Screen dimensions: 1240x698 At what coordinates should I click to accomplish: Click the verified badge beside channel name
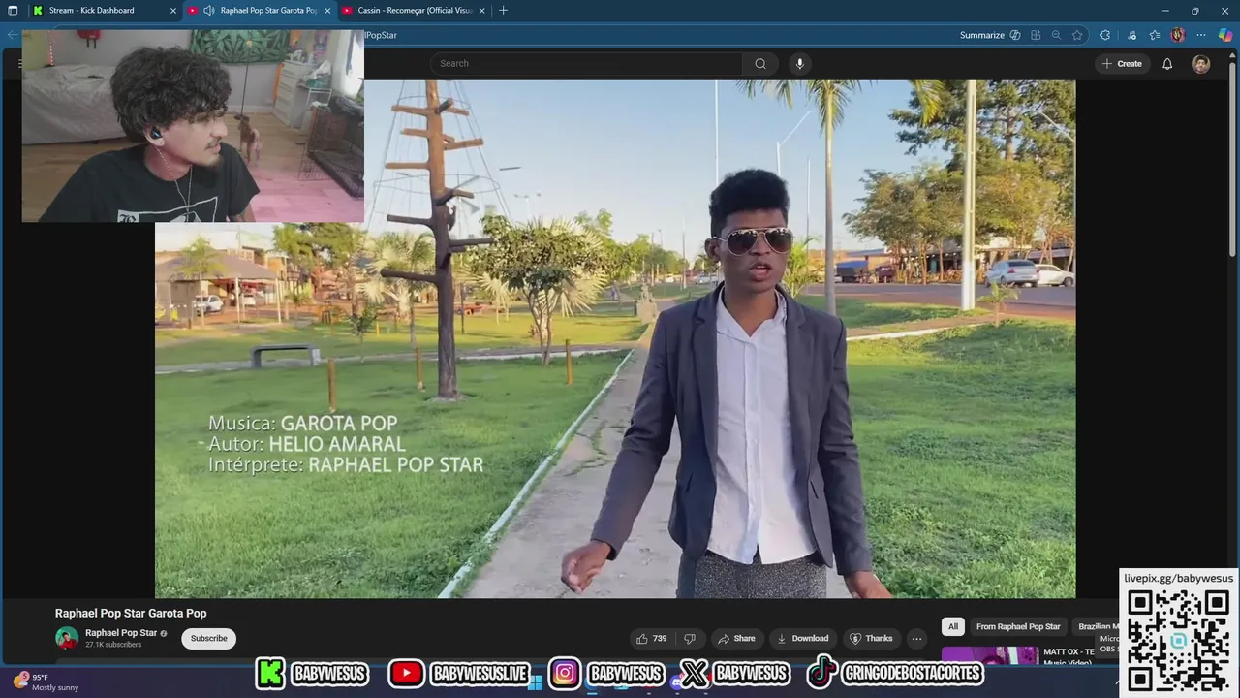(x=164, y=634)
